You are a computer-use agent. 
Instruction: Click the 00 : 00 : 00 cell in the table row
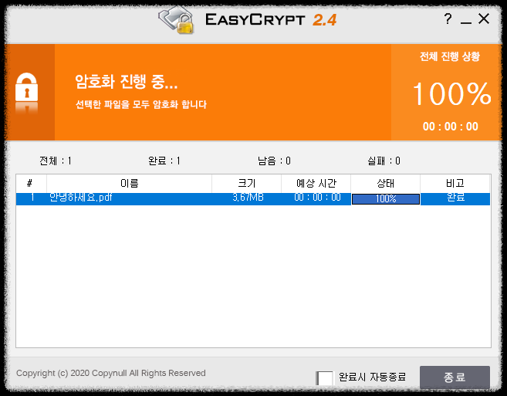[x=317, y=197]
